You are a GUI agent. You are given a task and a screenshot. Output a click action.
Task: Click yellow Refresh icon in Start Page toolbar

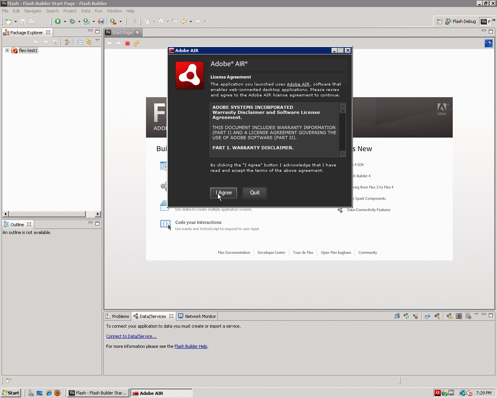(x=136, y=43)
